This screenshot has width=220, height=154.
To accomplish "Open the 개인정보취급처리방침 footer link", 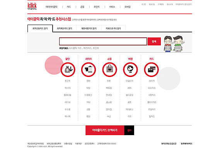I will pos(36,144).
